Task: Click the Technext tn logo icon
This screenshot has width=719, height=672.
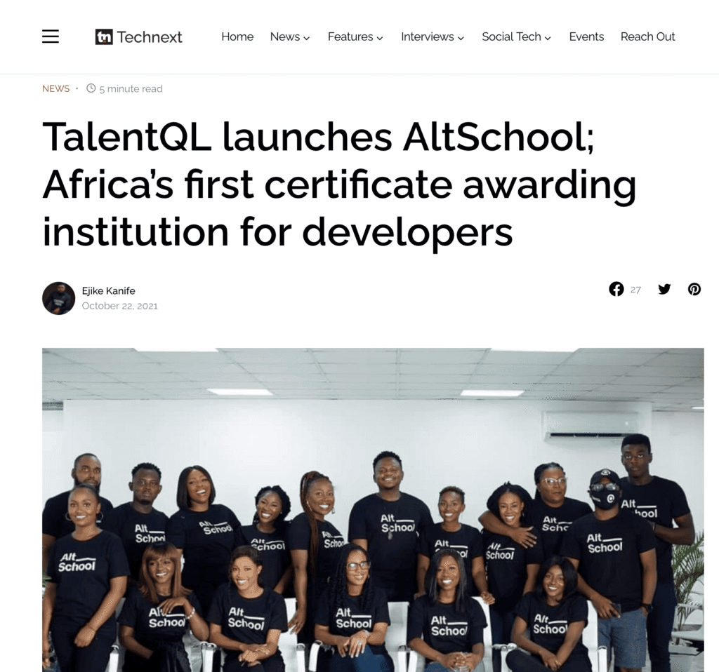Action: tap(104, 37)
